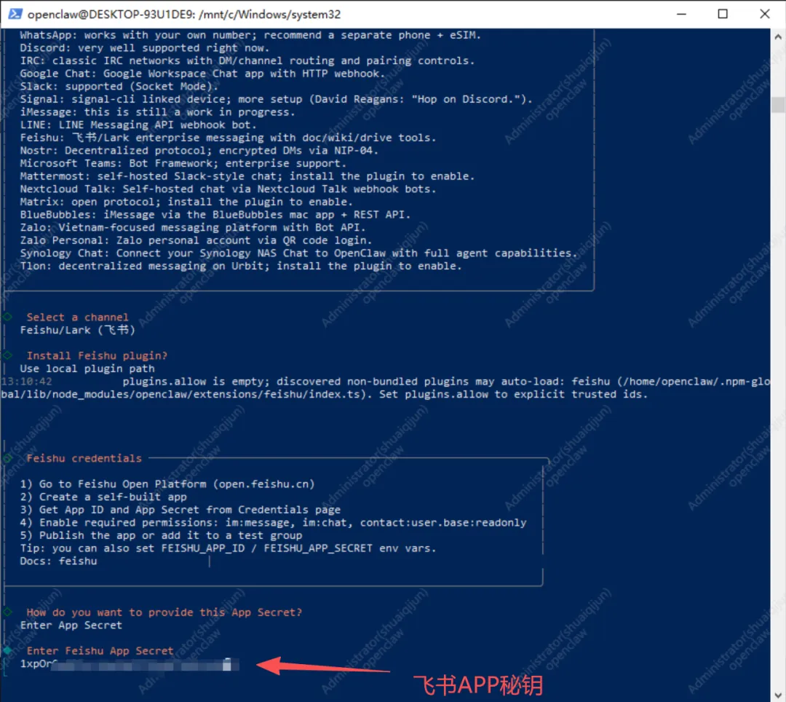Click the 13:10:42 timestamp
The image size is (786, 702).
(x=27, y=382)
